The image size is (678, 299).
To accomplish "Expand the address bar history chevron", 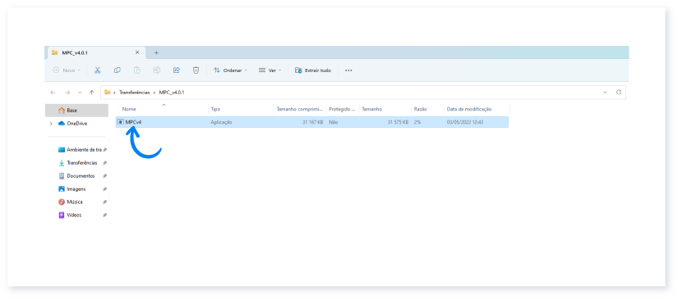I will pyautogui.click(x=605, y=93).
